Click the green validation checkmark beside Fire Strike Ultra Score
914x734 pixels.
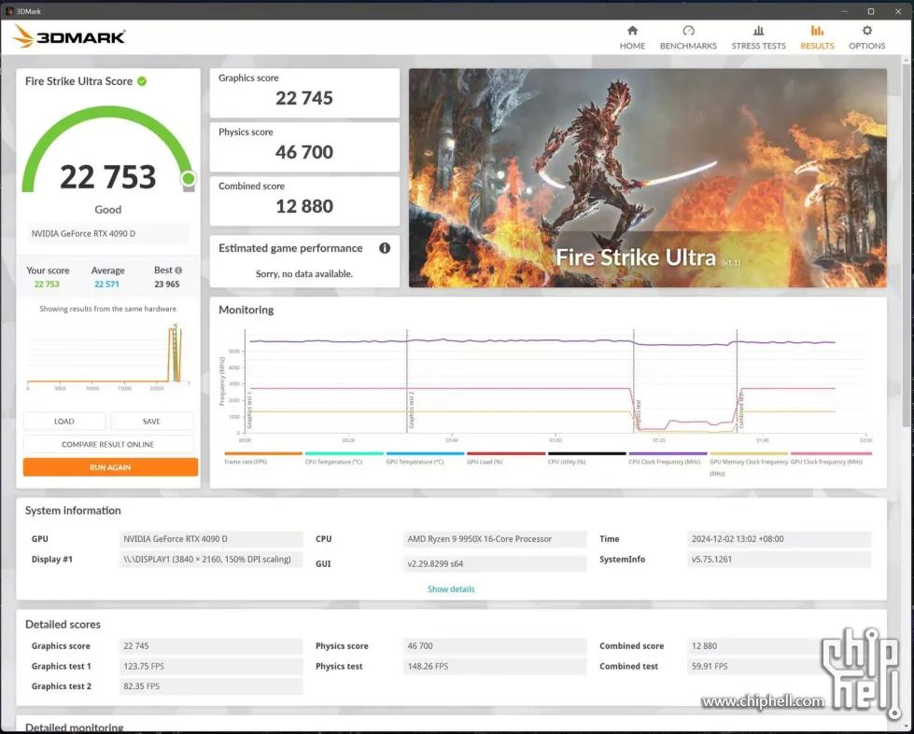[x=142, y=81]
